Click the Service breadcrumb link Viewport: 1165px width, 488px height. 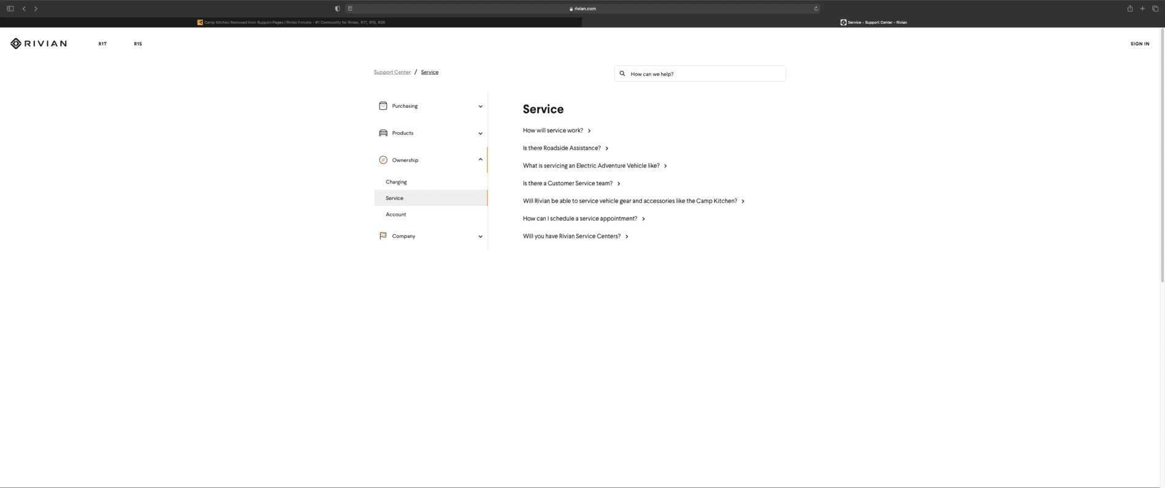coord(429,72)
